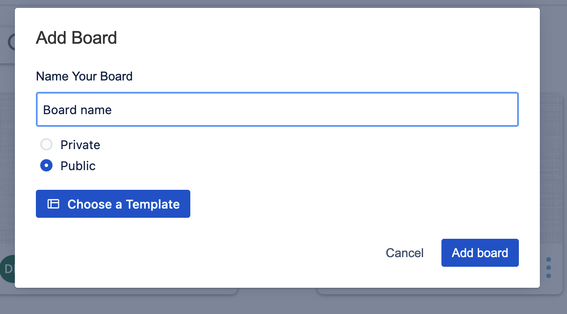Click blank dialog space right of Choose a Template
This screenshot has height=314, width=567.
click(x=350, y=204)
